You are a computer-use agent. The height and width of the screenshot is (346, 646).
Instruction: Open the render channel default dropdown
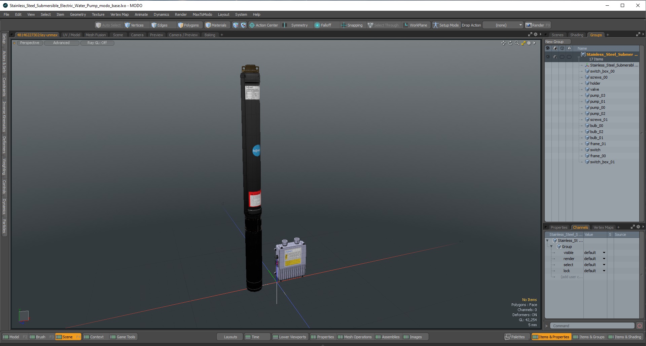595,259
